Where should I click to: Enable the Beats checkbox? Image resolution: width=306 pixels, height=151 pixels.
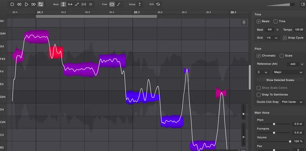tap(259, 21)
